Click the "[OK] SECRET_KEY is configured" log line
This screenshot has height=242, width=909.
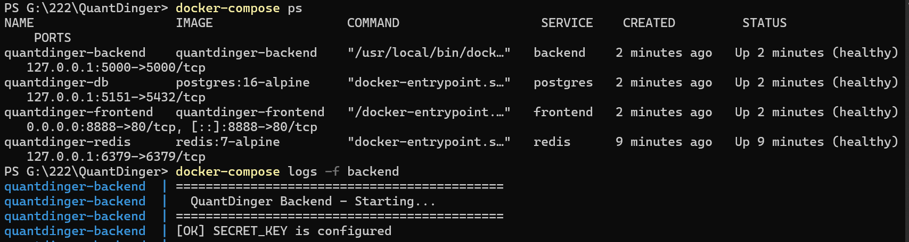(284, 231)
